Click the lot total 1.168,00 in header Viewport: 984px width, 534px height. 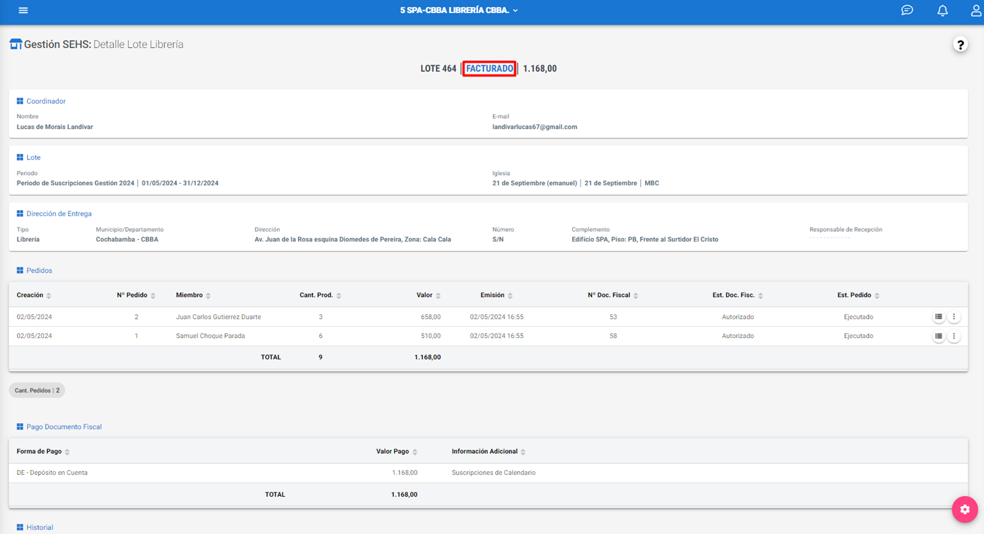(540, 69)
